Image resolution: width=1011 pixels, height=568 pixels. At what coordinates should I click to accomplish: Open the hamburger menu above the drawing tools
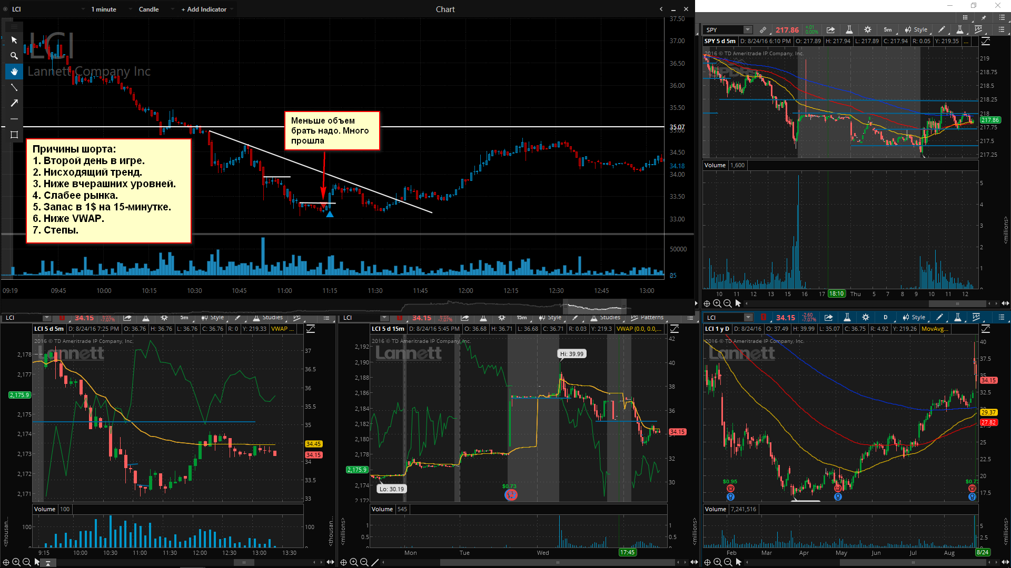14,26
